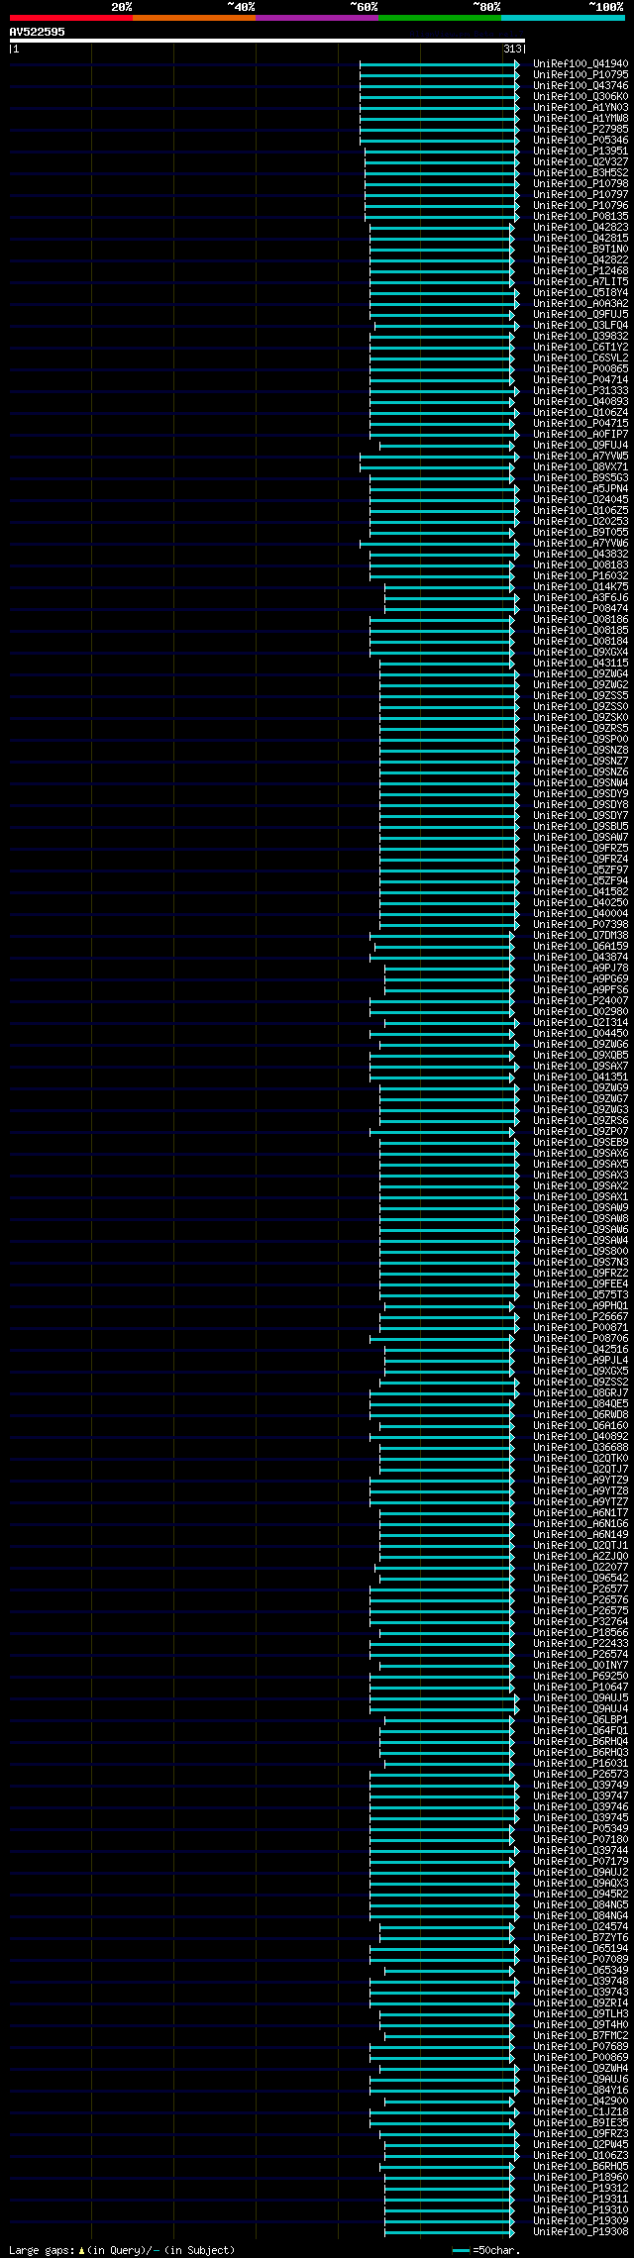The height and width of the screenshot is (2258, 634).
Task: Open hit UniRef100_P10795
Action: point(581,74)
